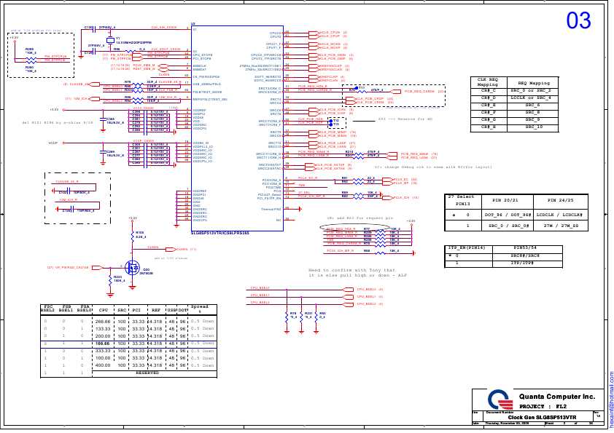This screenshot has height=433, width=614.
Task: Click the hotmail email address on right edge
Action: pyautogui.click(x=611, y=398)
